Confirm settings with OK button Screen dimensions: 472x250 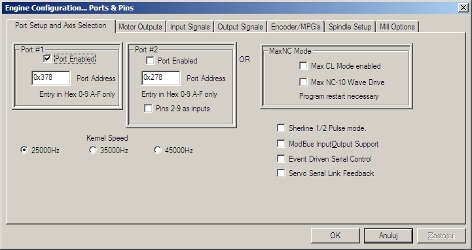click(x=335, y=236)
